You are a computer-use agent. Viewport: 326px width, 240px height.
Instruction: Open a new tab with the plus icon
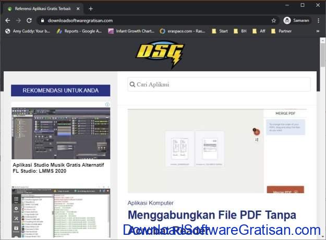[91, 8]
